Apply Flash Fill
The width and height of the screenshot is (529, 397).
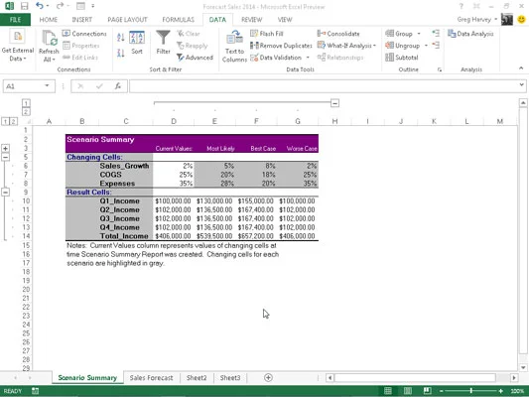point(267,34)
